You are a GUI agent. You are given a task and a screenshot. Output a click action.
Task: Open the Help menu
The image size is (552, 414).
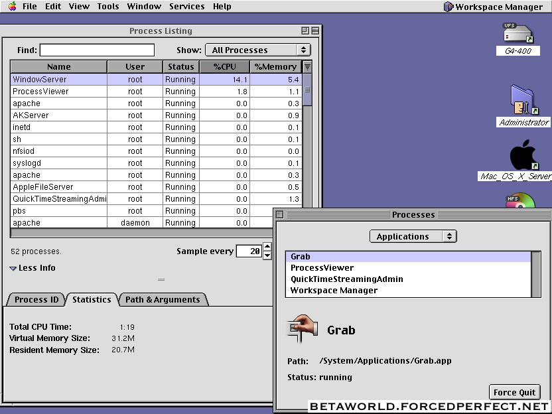coord(222,7)
